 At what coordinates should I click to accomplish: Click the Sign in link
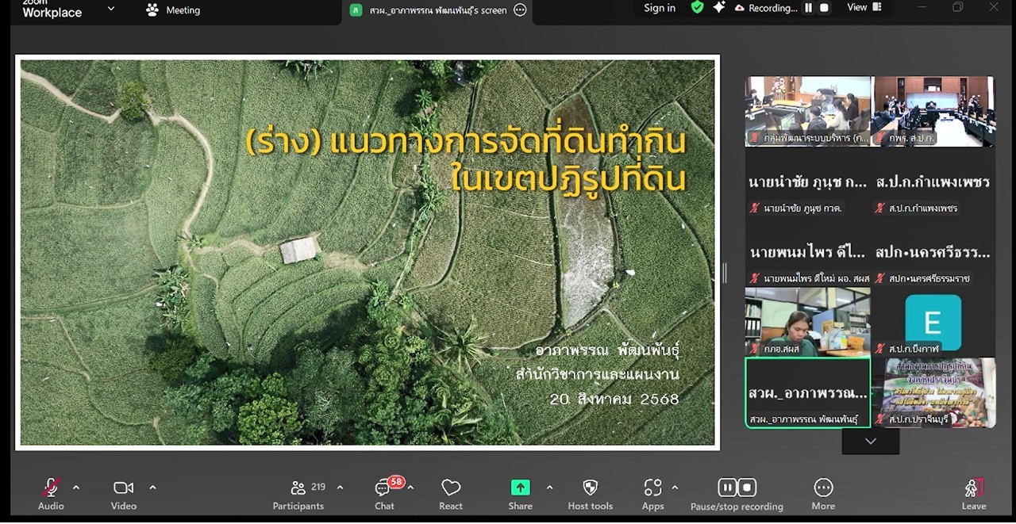pyautogui.click(x=659, y=8)
